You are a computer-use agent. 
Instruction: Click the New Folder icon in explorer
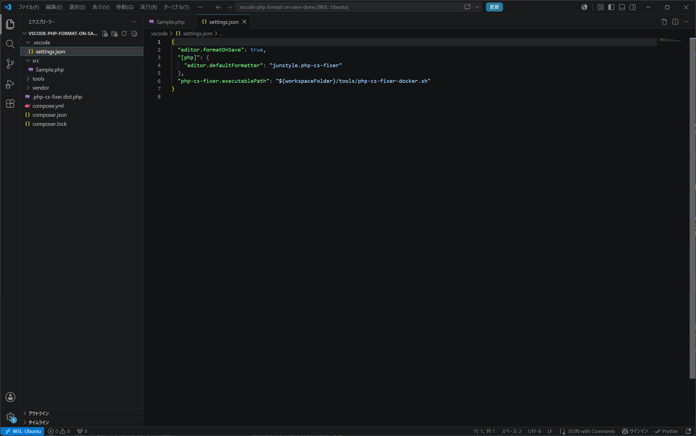114,34
